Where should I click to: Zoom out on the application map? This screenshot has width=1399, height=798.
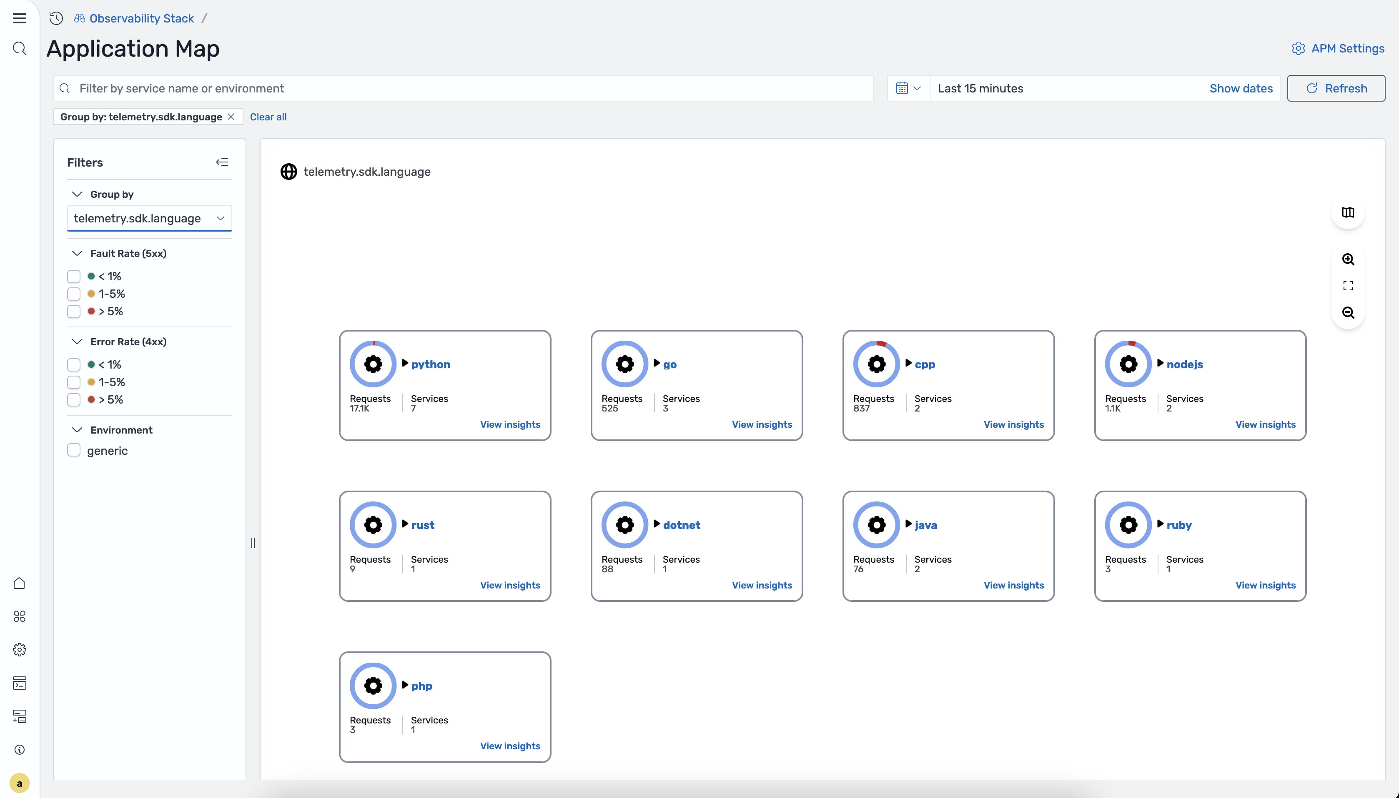coord(1349,312)
